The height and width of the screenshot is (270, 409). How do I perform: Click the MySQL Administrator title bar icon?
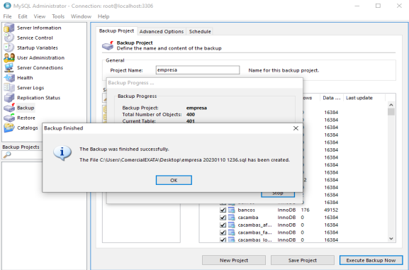(x=7, y=6)
